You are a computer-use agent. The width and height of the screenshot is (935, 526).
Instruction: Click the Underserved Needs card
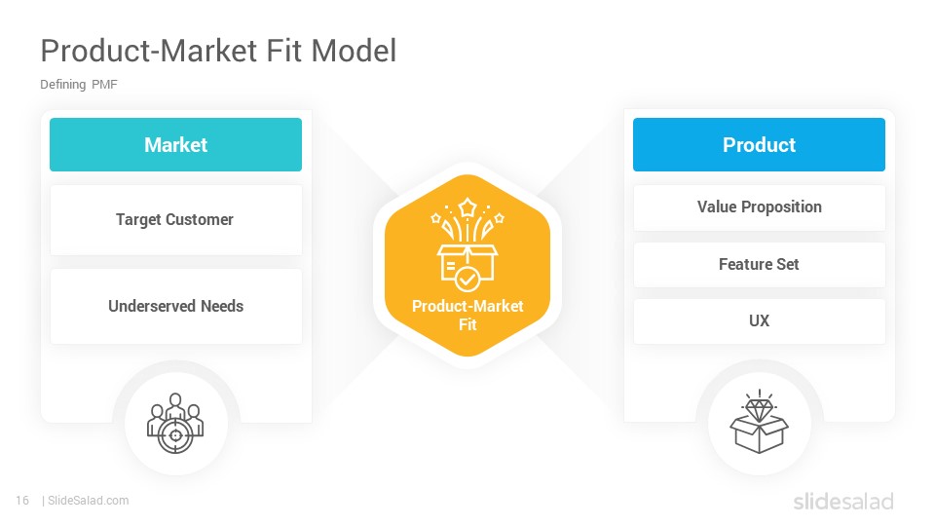[x=176, y=306]
